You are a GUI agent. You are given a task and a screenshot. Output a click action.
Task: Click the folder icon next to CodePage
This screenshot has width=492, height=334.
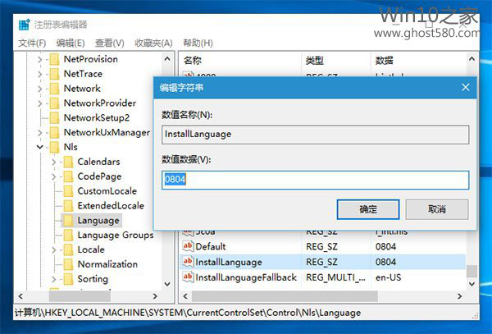tap(68, 176)
